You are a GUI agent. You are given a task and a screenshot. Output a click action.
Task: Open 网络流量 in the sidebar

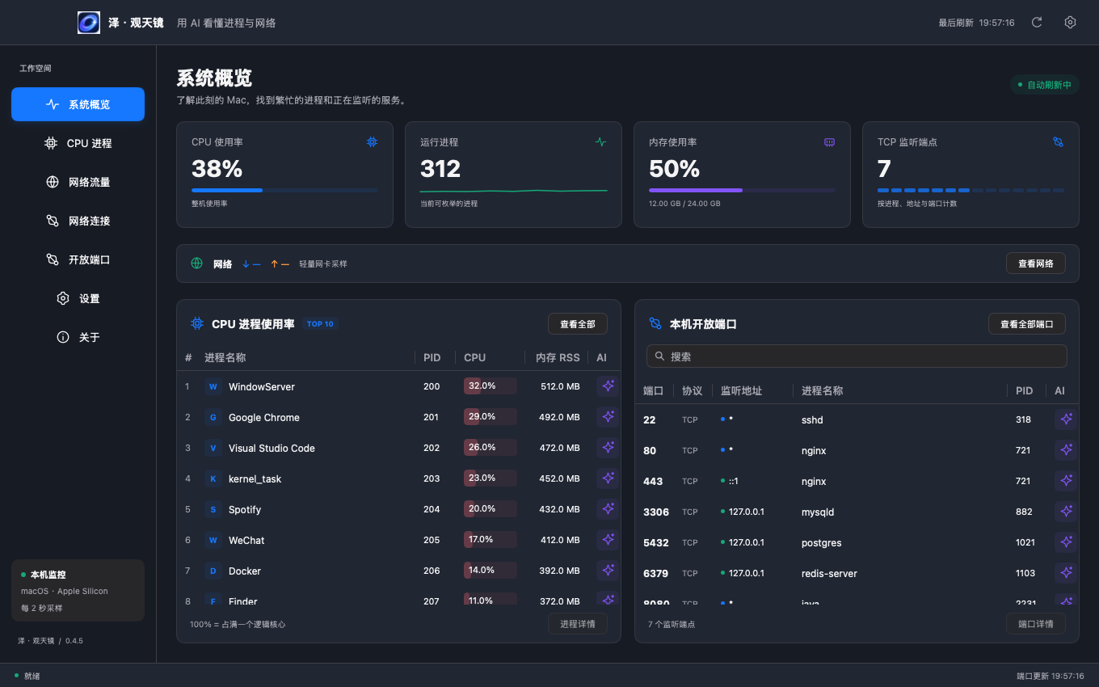click(x=78, y=182)
